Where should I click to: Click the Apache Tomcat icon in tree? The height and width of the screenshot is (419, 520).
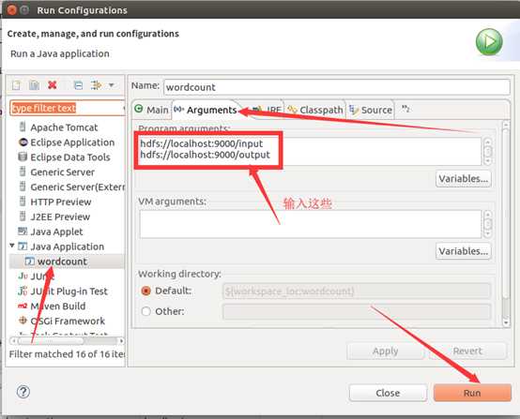23,127
